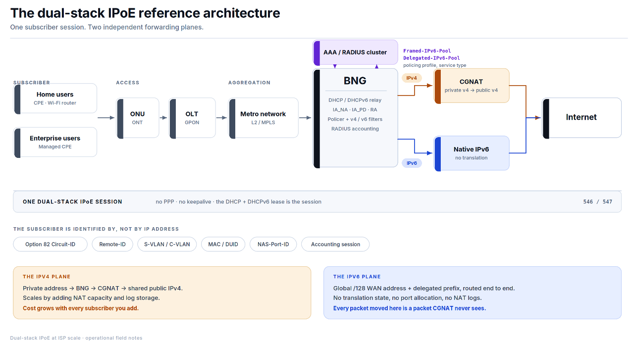This screenshot has width=634, height=345.
Task: Select the 'One subscriber session' subtitle
Action: point(107,27)
